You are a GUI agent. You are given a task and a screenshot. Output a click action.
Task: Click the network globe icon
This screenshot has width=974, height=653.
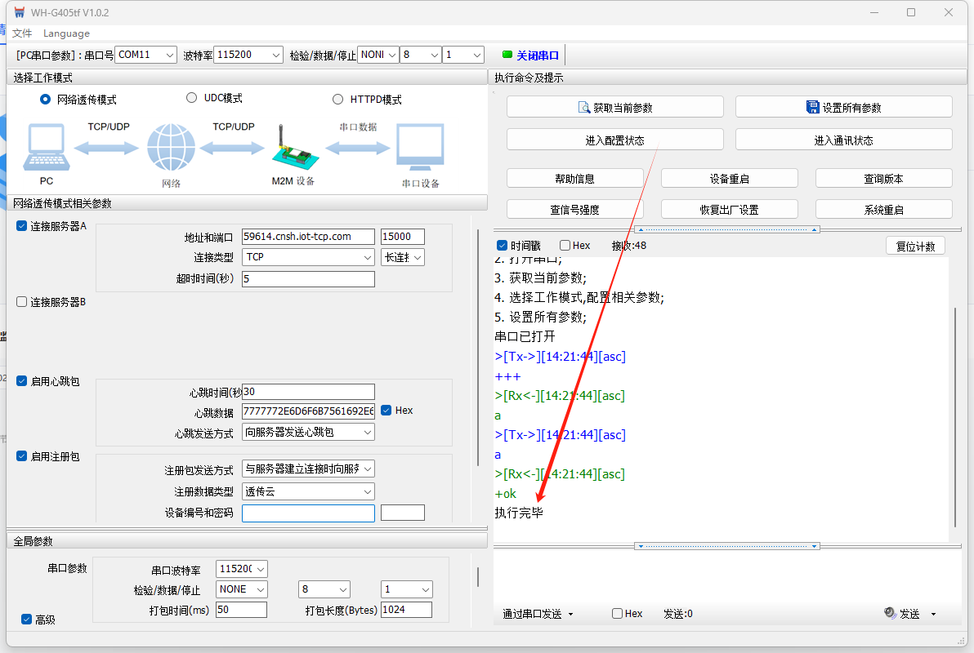[171, 148]
